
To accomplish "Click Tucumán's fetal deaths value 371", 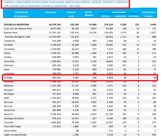I will click(x=154, y=122).
